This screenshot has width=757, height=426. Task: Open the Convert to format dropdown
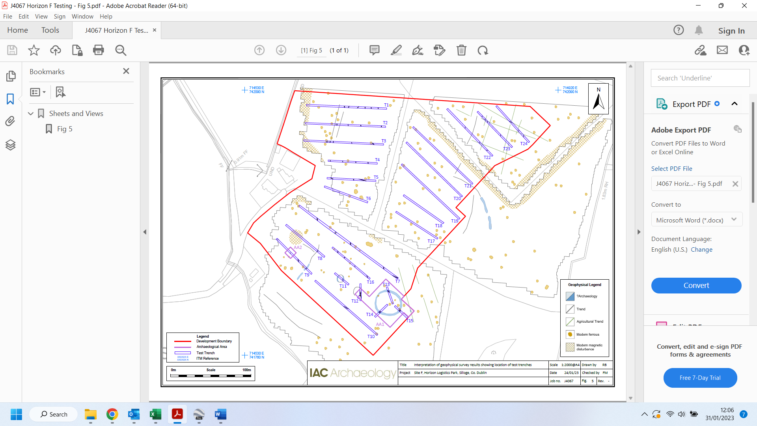pos(697,220)
